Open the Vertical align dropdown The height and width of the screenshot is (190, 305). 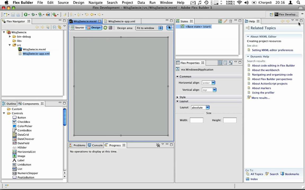pos(214,90)
